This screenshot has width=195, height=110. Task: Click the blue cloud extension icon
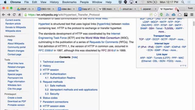[x=173, y=15]
